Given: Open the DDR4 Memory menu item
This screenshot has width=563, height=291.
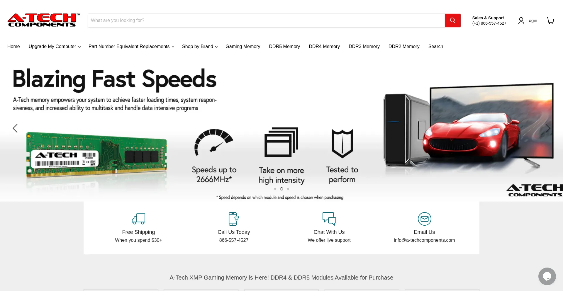Looking at the screenshot, I should coord(324,47).
